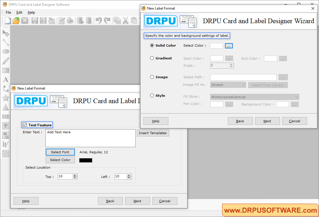Select the Image background radio button

[x=152, y=77]
